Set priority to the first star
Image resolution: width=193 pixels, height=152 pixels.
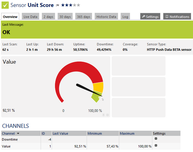tap(63, 5)
